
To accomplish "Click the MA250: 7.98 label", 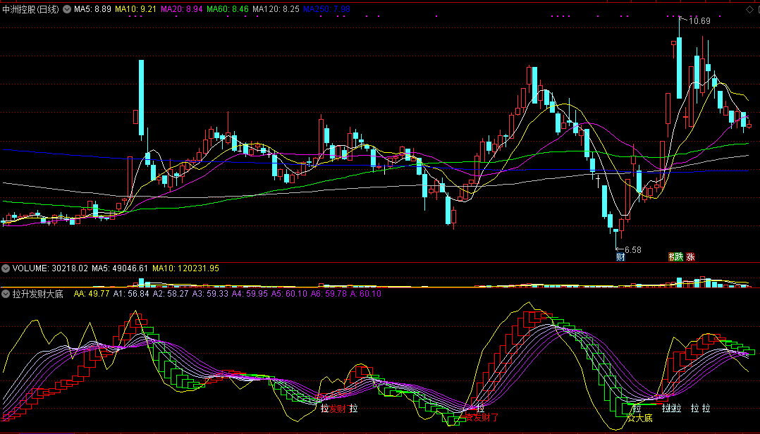I will click(x=327, y=9).
